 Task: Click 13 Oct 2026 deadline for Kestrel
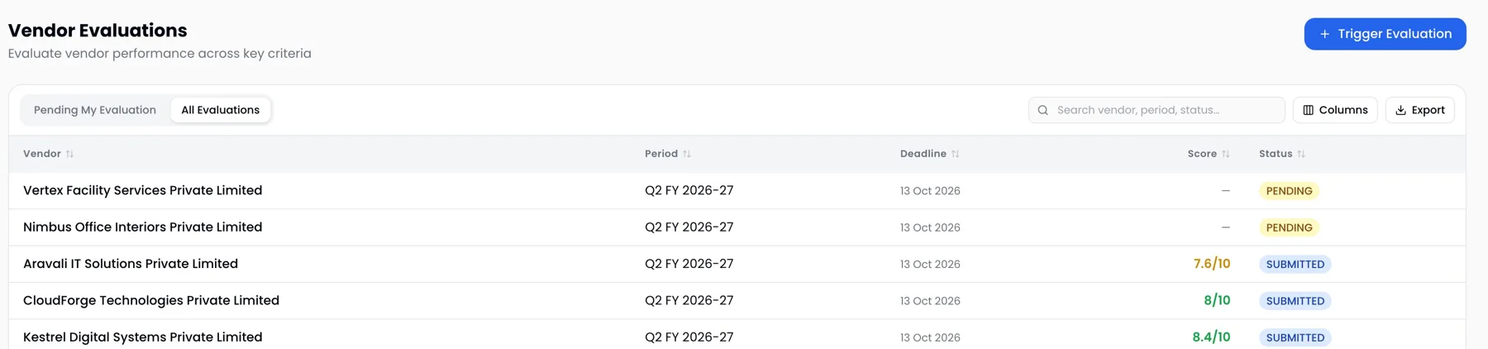pyautogui.click(x=930, y=337)
